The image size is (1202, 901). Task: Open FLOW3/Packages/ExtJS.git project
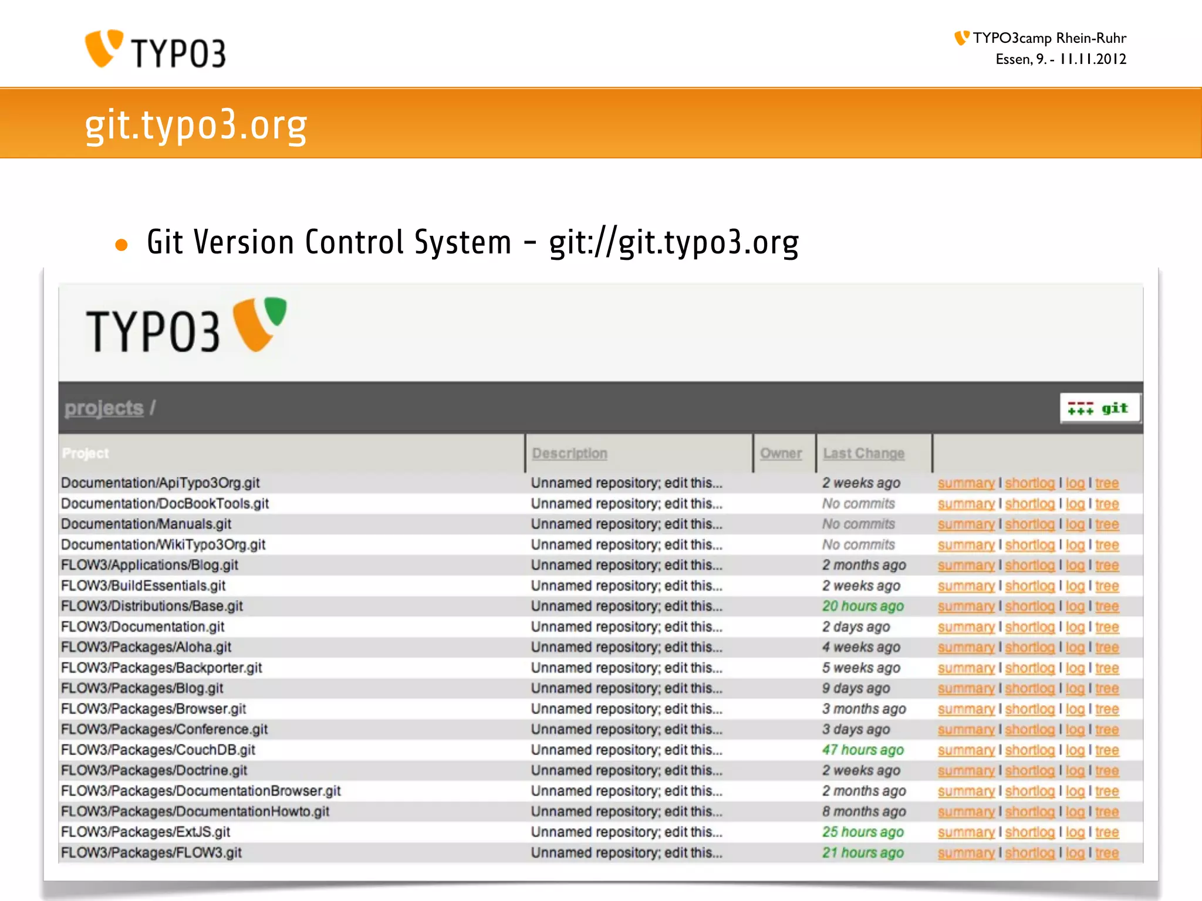146,832
